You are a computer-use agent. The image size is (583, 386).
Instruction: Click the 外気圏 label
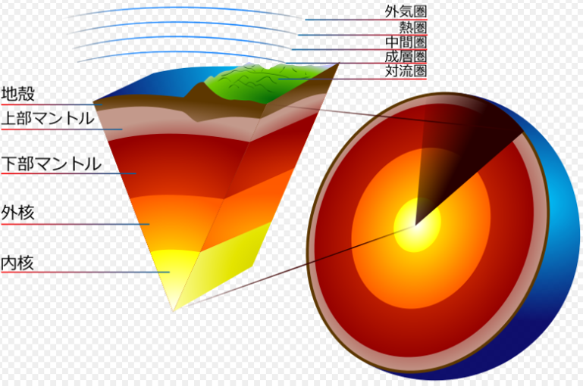(x=406, y=11)
